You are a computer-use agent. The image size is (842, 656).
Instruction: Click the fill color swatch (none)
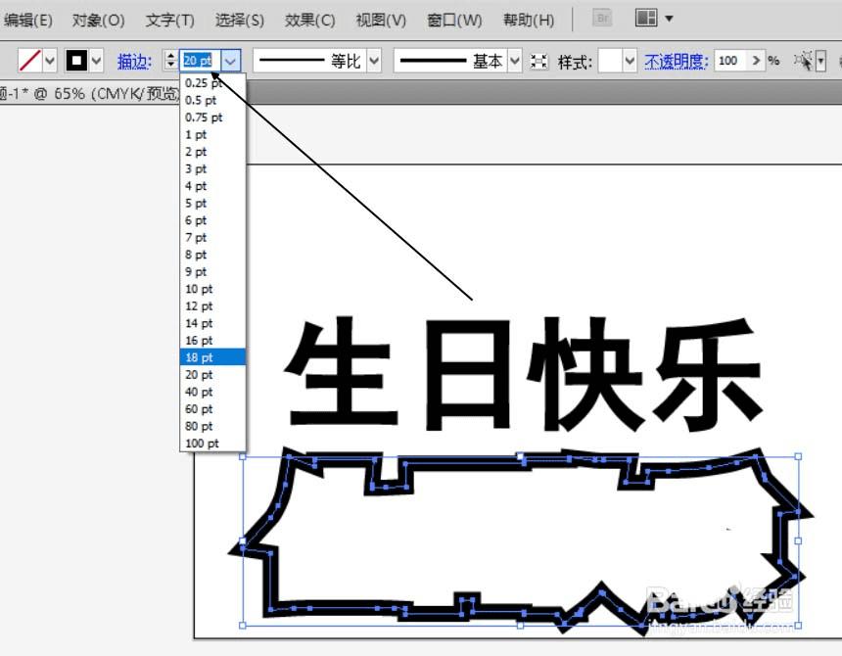coord(29,60)
